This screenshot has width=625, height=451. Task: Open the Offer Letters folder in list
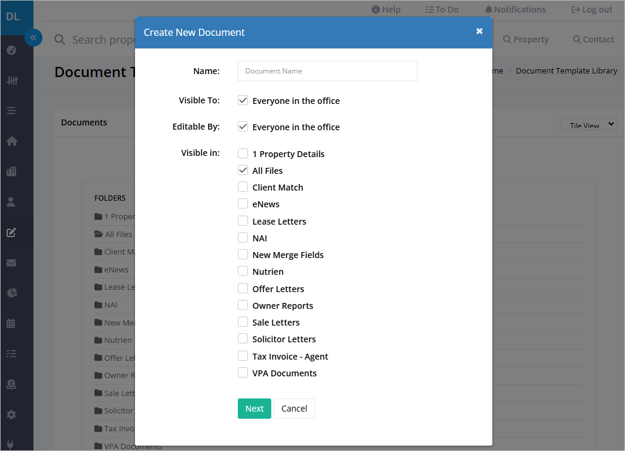click(x=115, y=358)
